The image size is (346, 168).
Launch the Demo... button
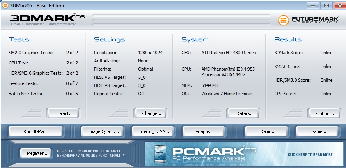coord(267,131)
